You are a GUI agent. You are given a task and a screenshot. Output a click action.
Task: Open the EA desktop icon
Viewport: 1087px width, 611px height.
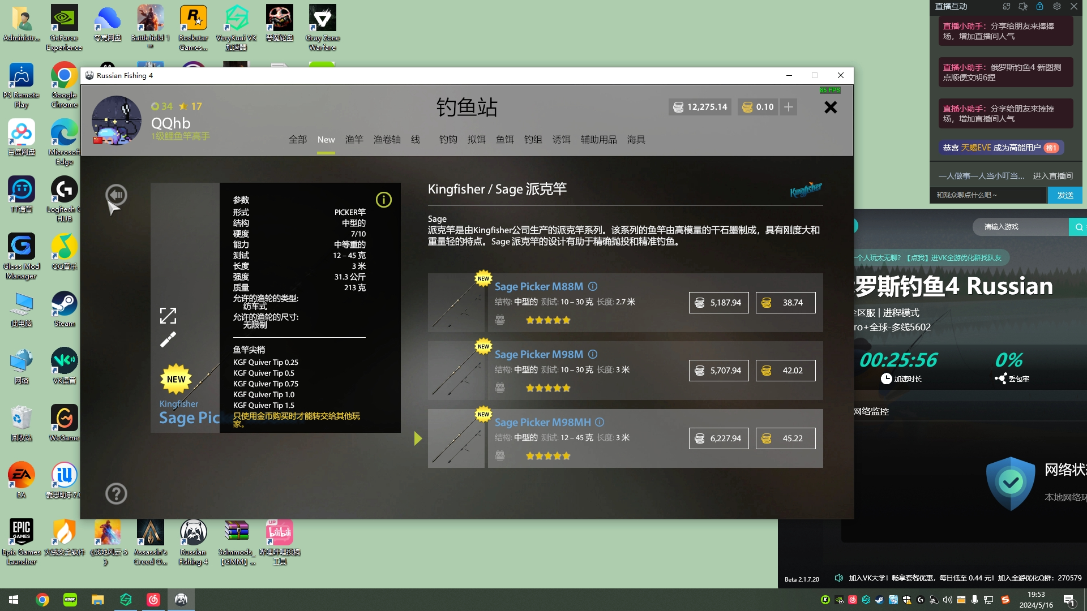point(22,480)
